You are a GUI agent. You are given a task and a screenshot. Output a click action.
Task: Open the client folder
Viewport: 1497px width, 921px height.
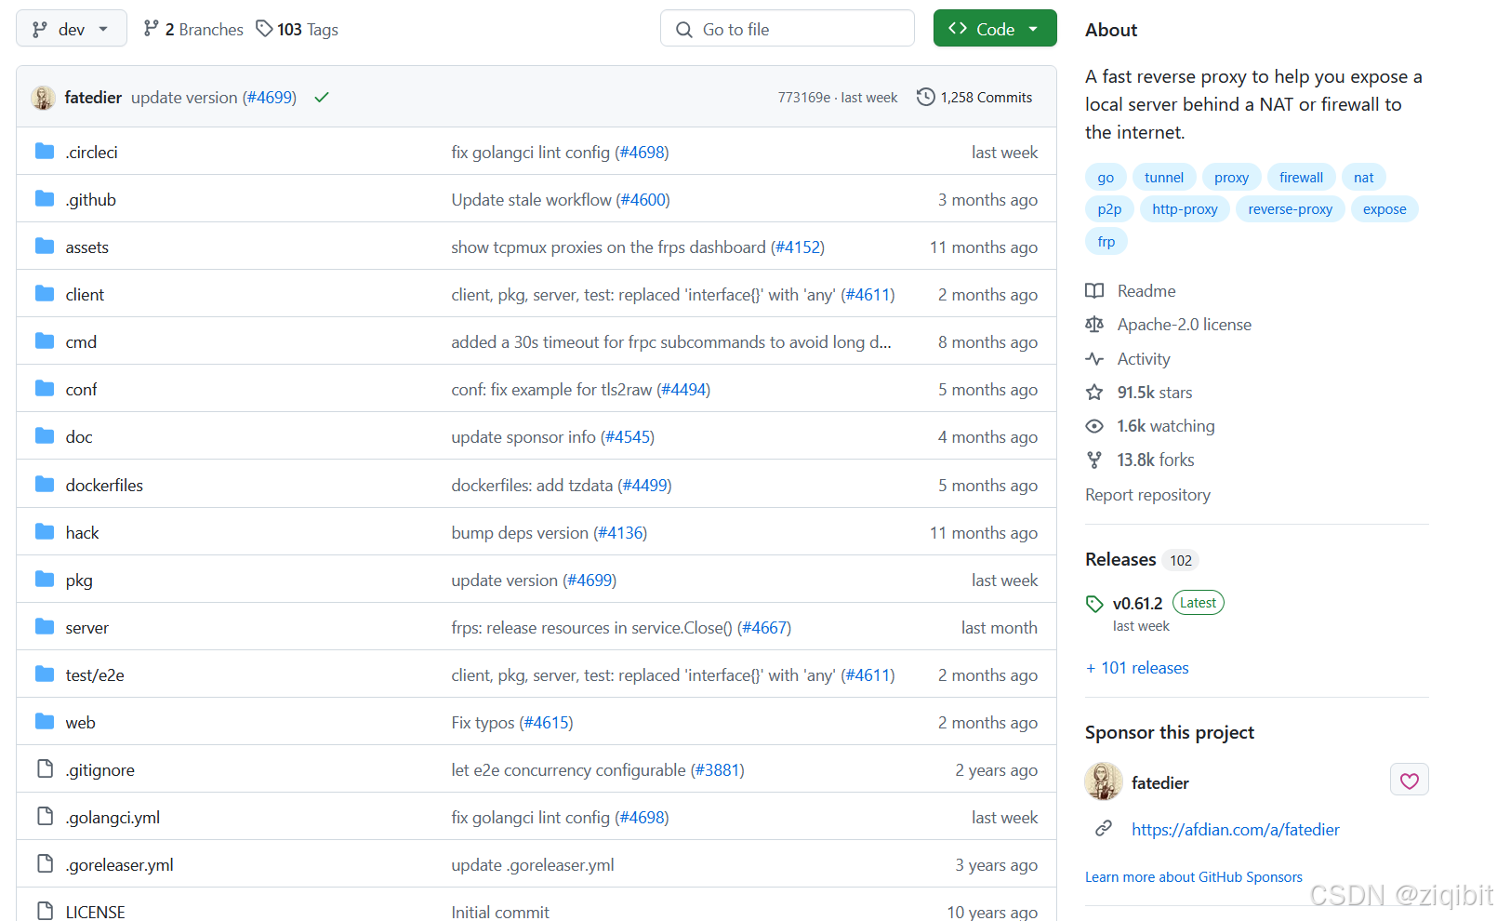coord(85,295)
